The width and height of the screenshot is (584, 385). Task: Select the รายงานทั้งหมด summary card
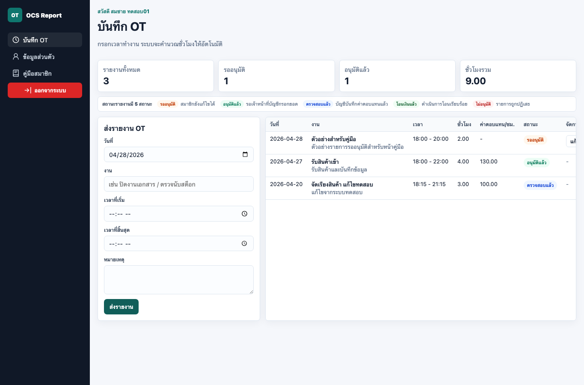[x=156, y=76]
